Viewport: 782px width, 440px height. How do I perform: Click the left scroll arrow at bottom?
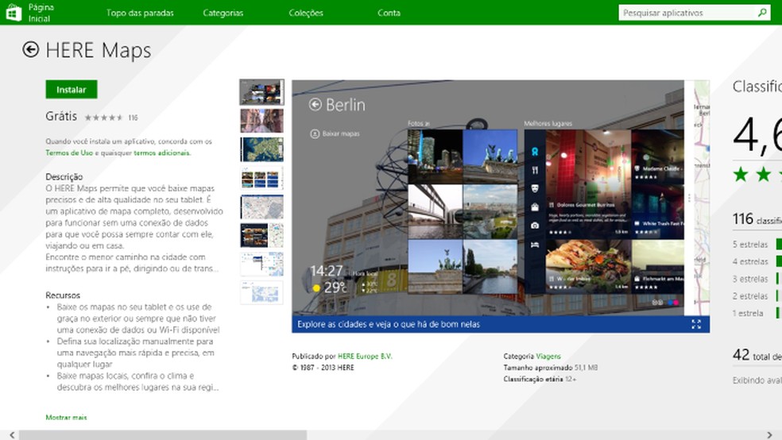click(x=12, y=435)
